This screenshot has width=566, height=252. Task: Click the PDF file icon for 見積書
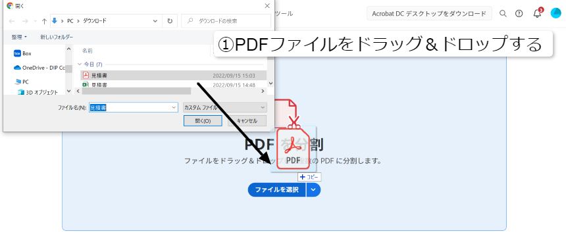(86, 75)
